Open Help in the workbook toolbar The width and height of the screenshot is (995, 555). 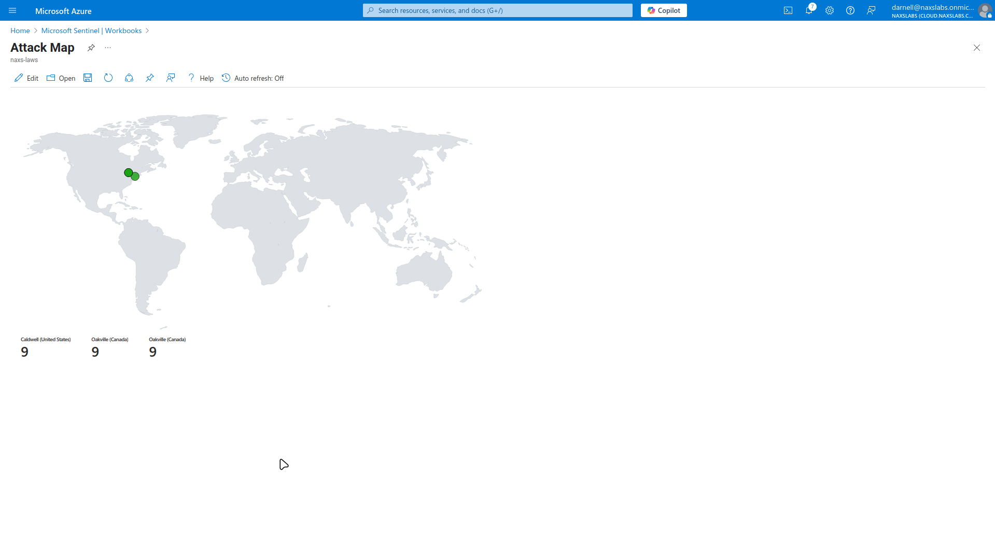click(201, 78)
